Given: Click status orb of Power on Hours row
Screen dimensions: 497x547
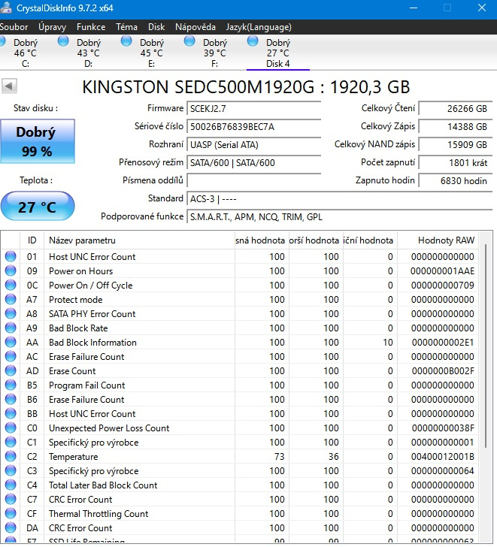Looking at the screenshot, I should pos(11,270).
